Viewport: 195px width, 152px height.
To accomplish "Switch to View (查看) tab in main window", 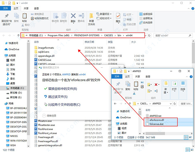I will point(36,8).
